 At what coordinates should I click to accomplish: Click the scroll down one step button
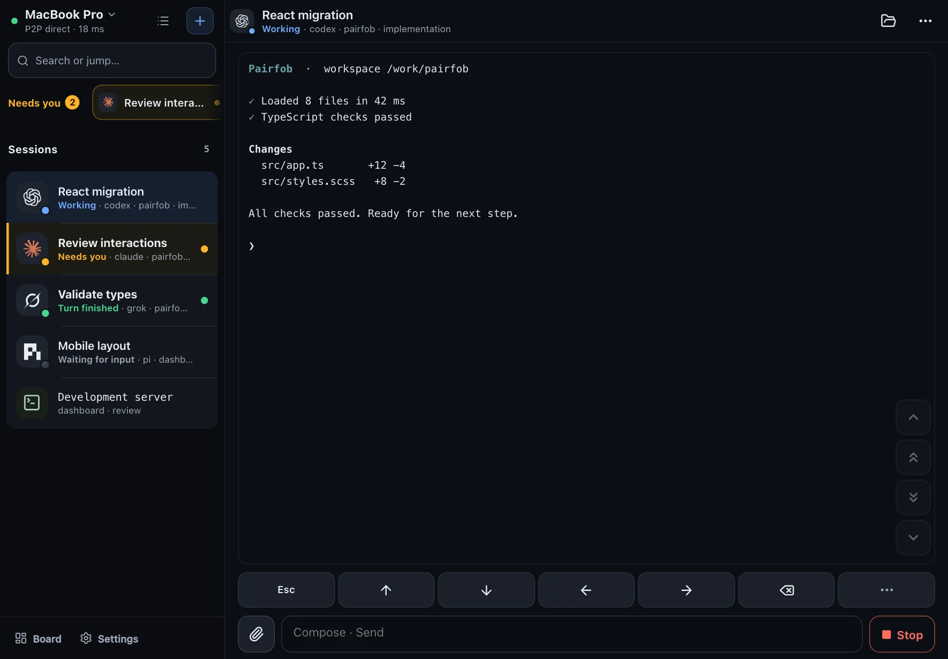(x=913, y=538)
